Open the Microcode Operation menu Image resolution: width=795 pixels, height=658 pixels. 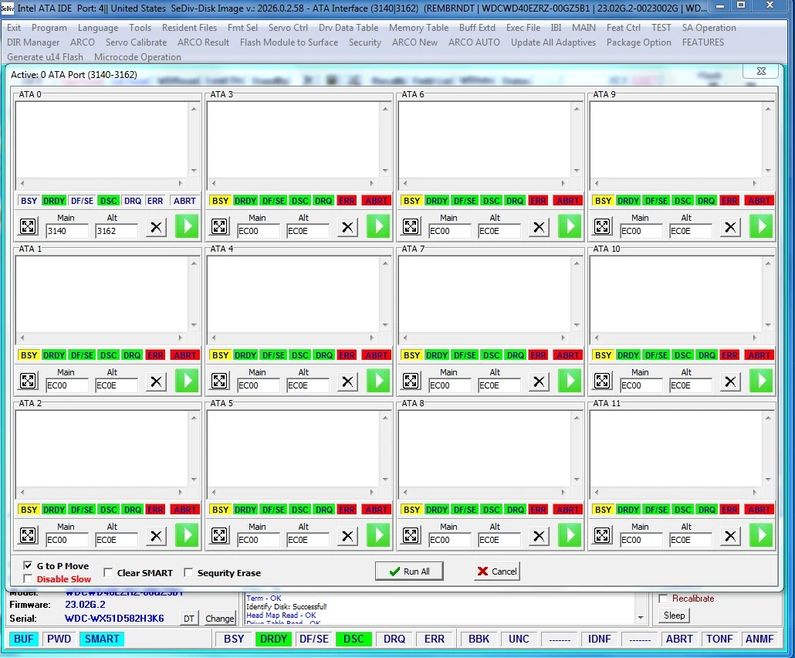click(137, 57)
